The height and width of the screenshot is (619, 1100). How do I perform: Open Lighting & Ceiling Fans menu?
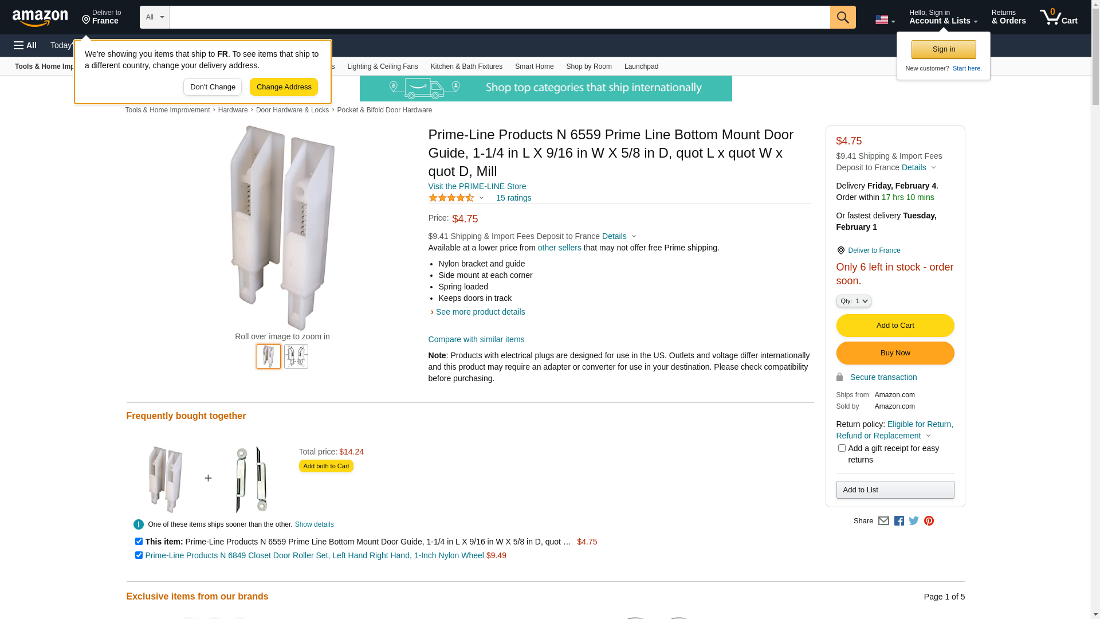(x=383, y=66)
